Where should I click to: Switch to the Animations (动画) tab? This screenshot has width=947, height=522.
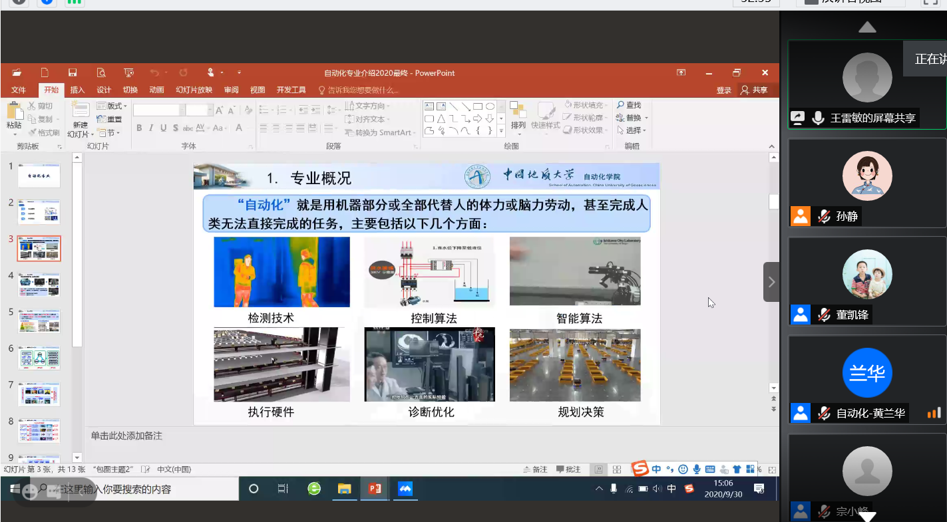(156, 90)
